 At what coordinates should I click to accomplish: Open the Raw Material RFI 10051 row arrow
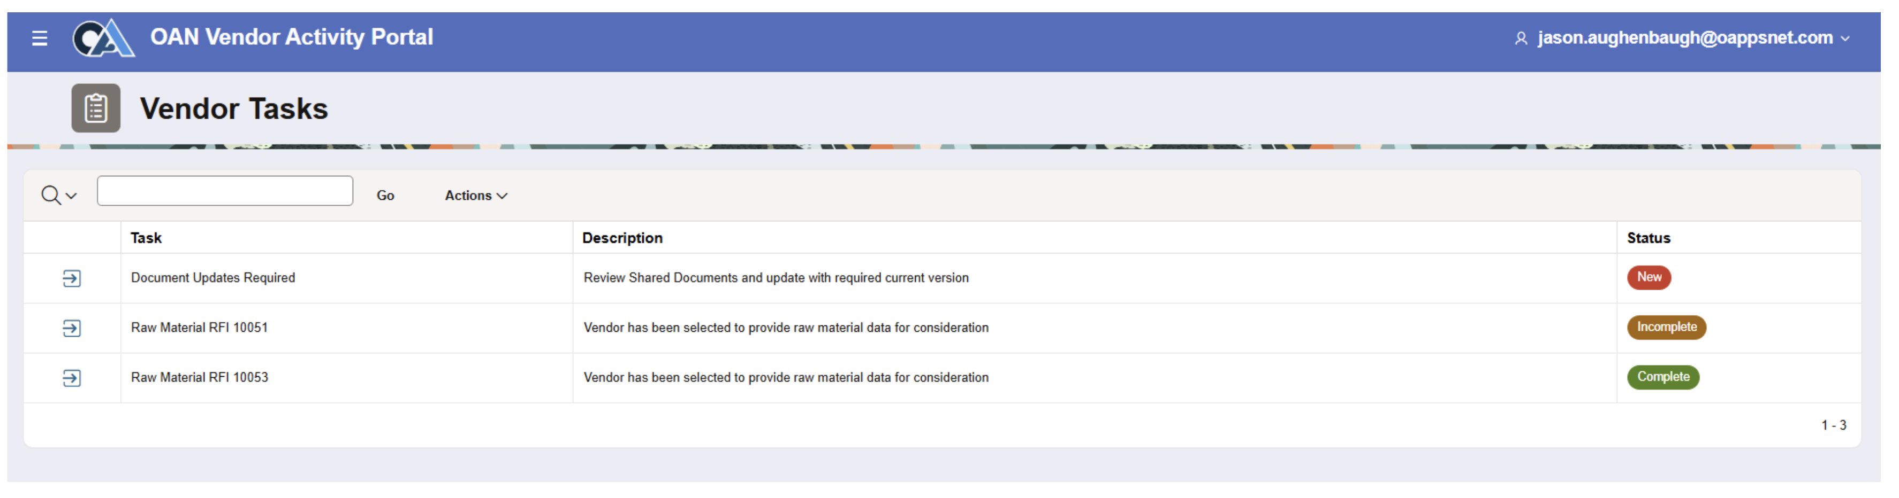pos(72,328)
